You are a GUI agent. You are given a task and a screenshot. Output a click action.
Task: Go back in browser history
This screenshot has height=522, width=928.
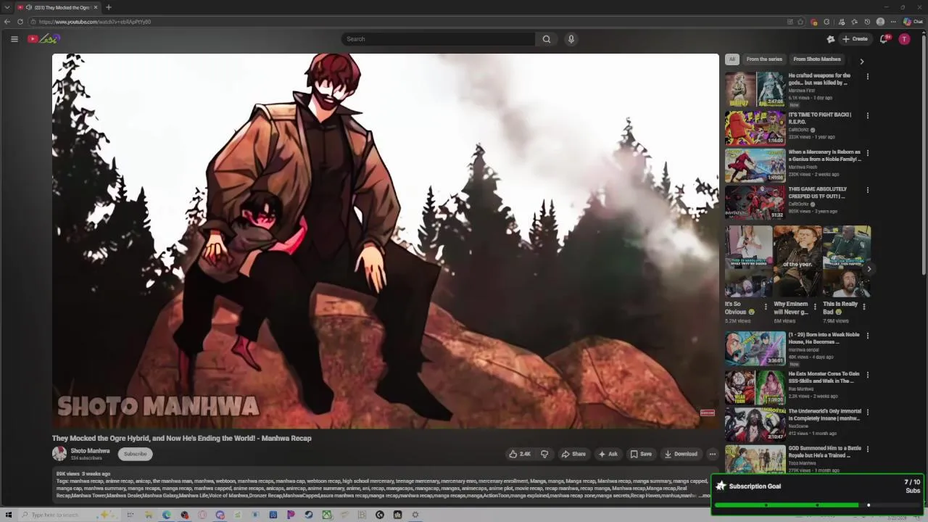7,22
